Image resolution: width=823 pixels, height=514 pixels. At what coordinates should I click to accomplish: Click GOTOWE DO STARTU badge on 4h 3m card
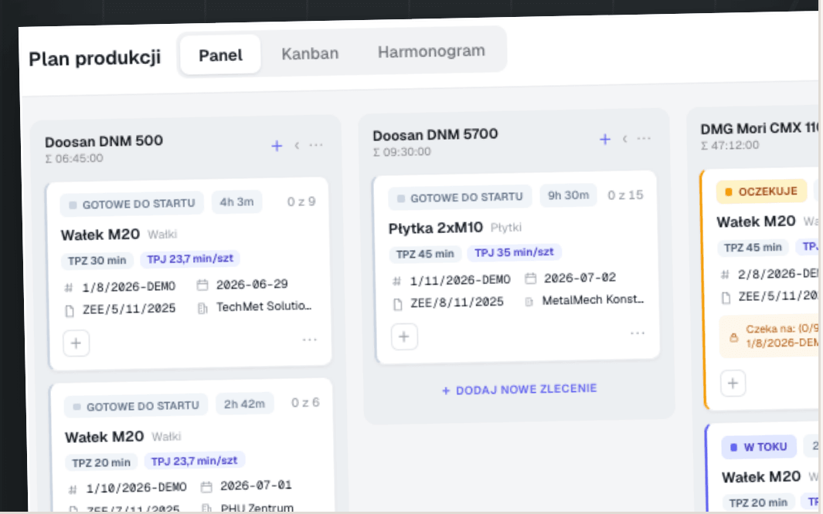click(131, 204)
